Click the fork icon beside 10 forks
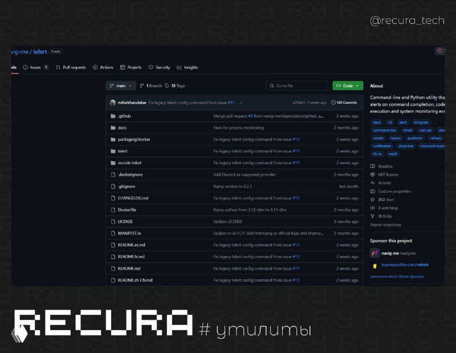 [x=372, y=216]
